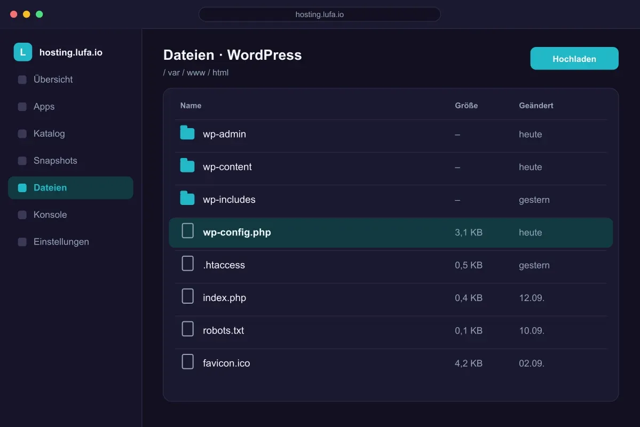
Task: Click the hosting.lufa.io logo icon
Action: (23, 52)
